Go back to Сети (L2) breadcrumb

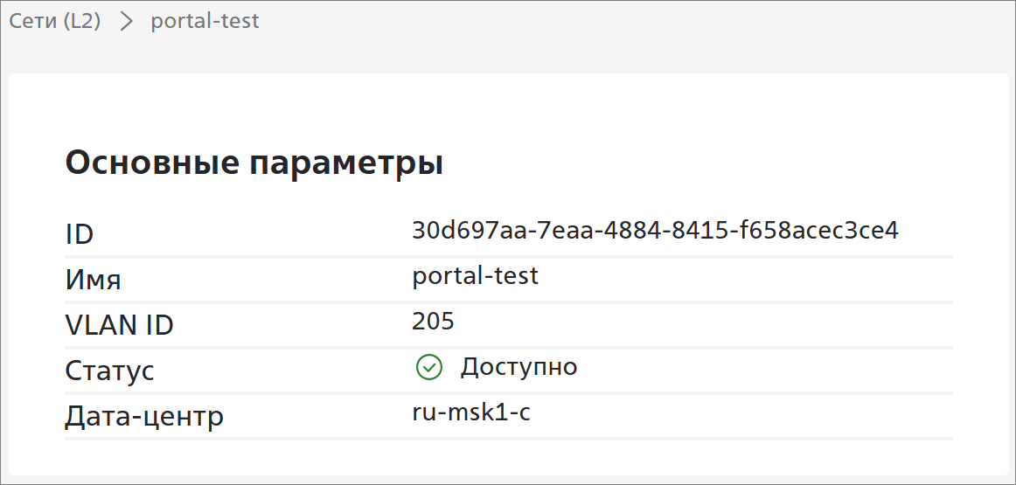55,21
